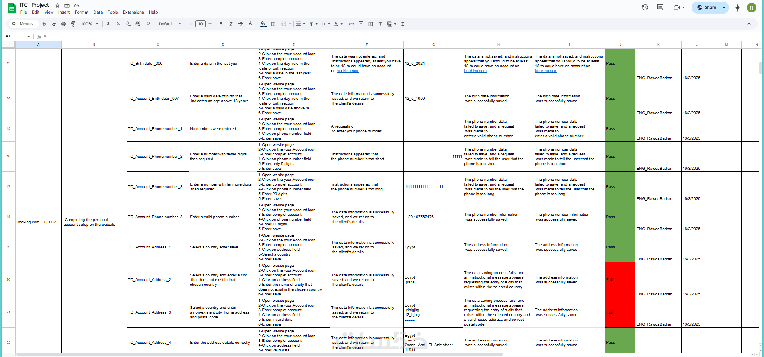Select column A header
The width and height of the screenshot is (764, 357).
[x=38, y=45]
